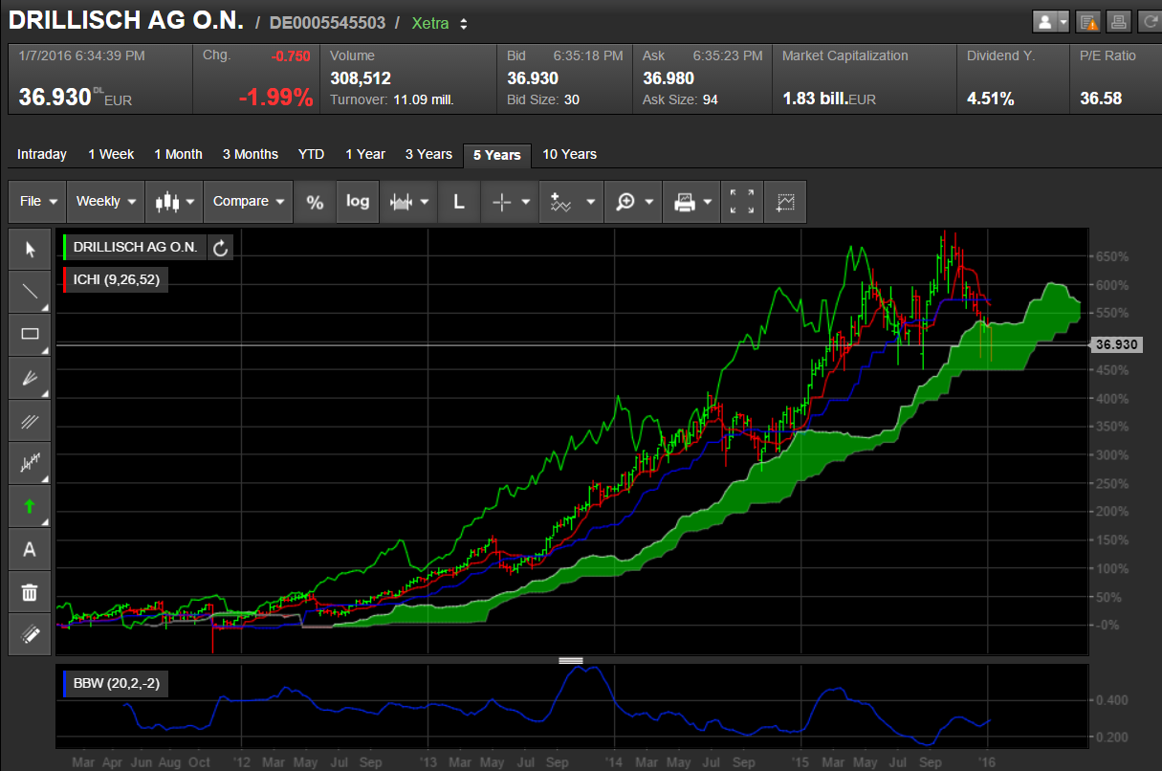Click the red ICHI legend color bar
Screen dimensions: 1162x771
(x=64, y=280)
